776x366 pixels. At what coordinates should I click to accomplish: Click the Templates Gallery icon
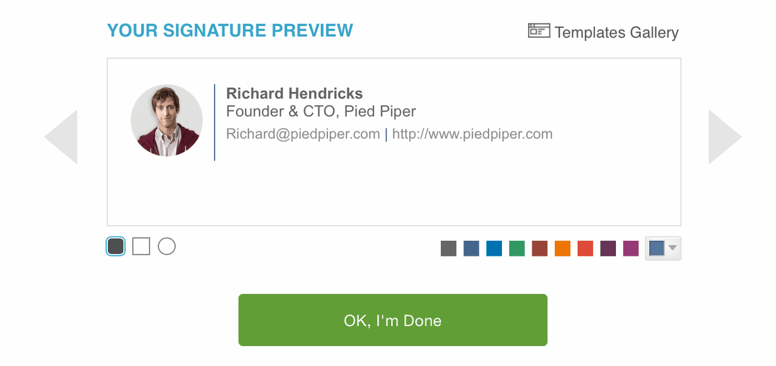(x=539, y=31)
